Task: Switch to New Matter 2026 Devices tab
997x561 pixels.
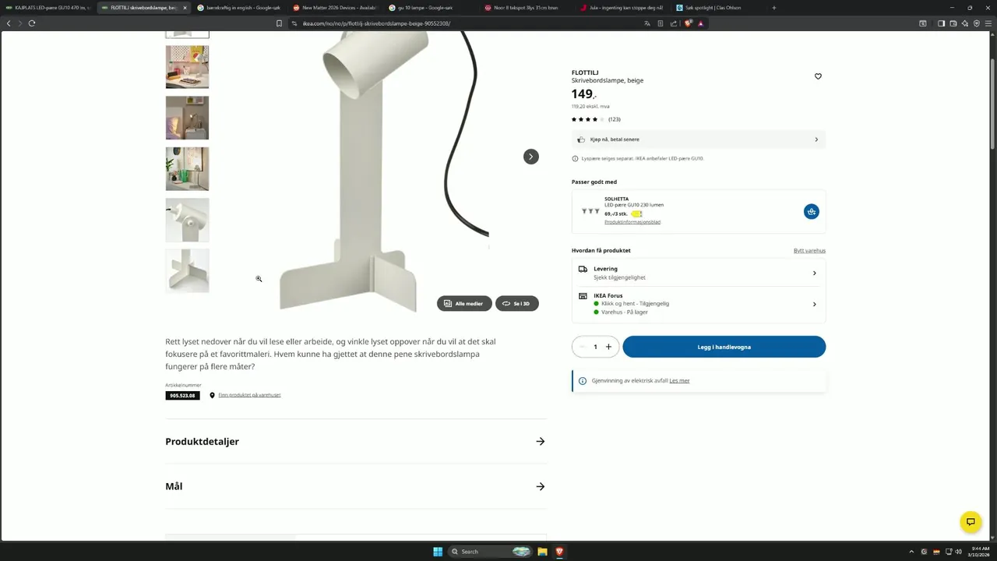Action: [335, 8]
